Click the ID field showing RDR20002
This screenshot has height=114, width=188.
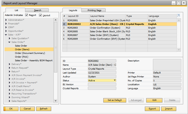coord(102,61)
